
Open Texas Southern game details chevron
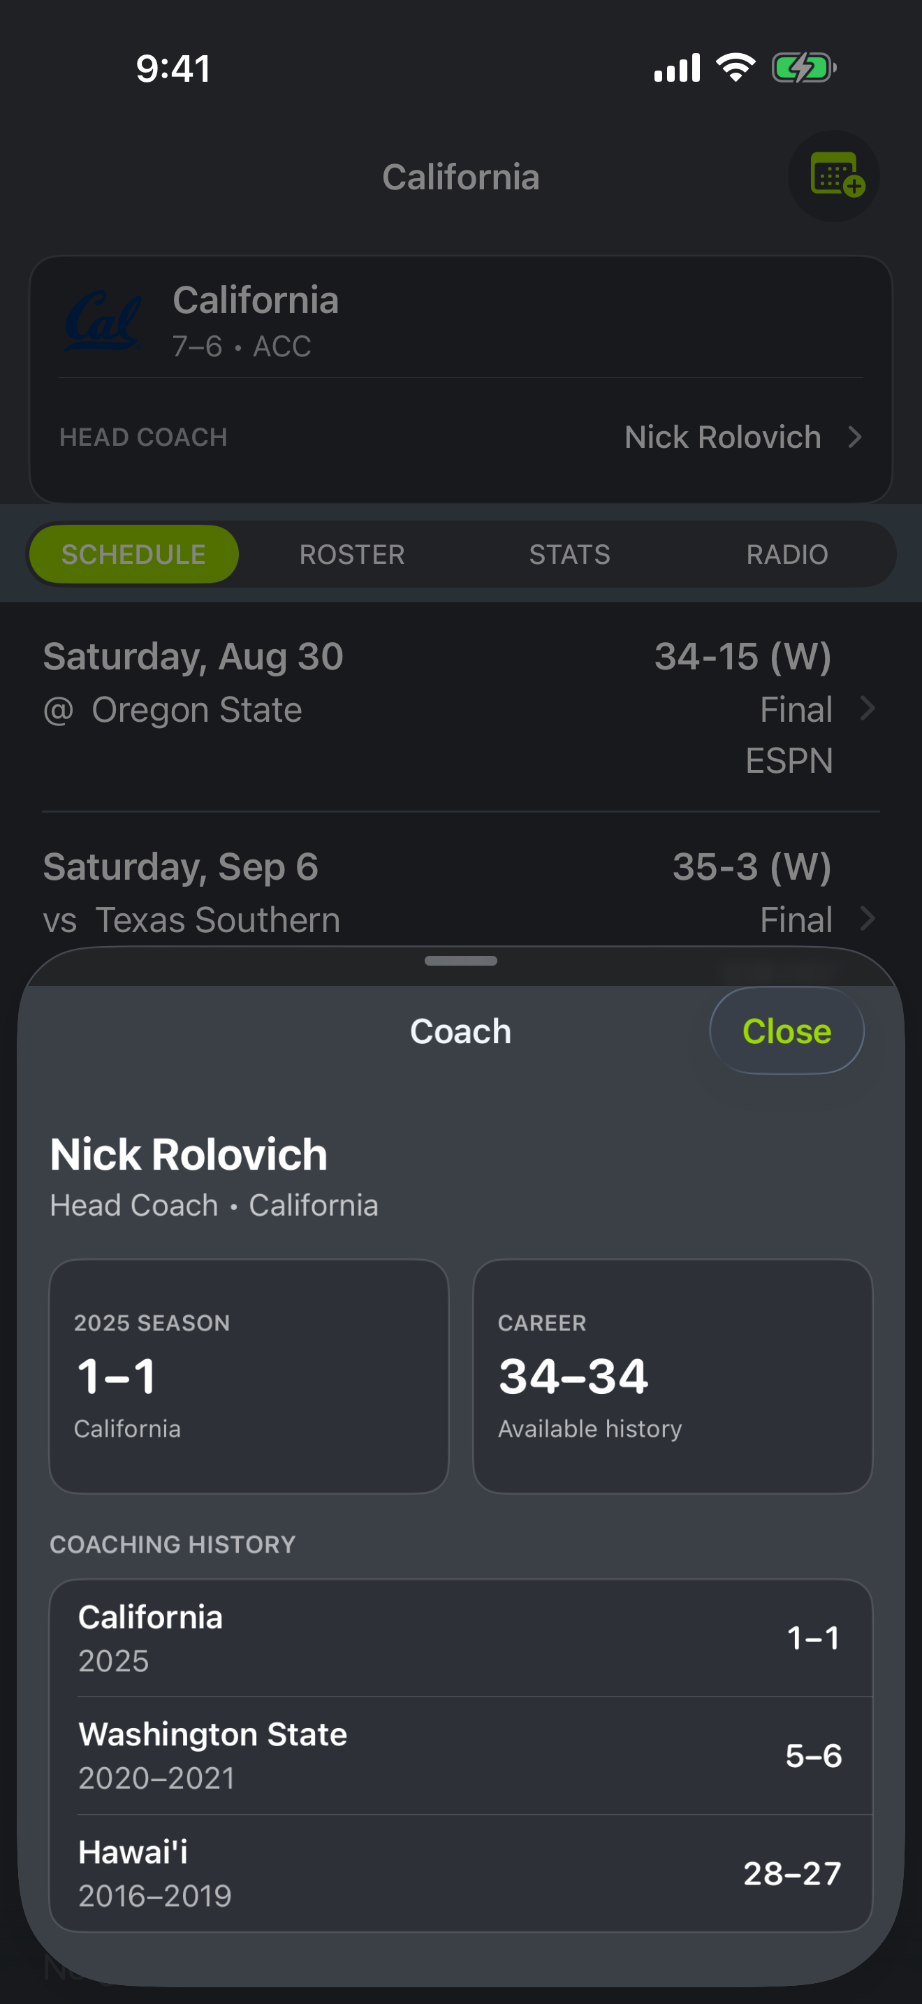click(868, 920)
